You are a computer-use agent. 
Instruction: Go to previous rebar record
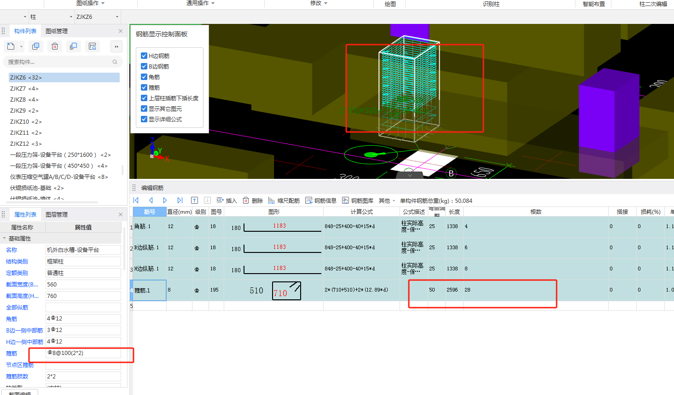[151, 200]
